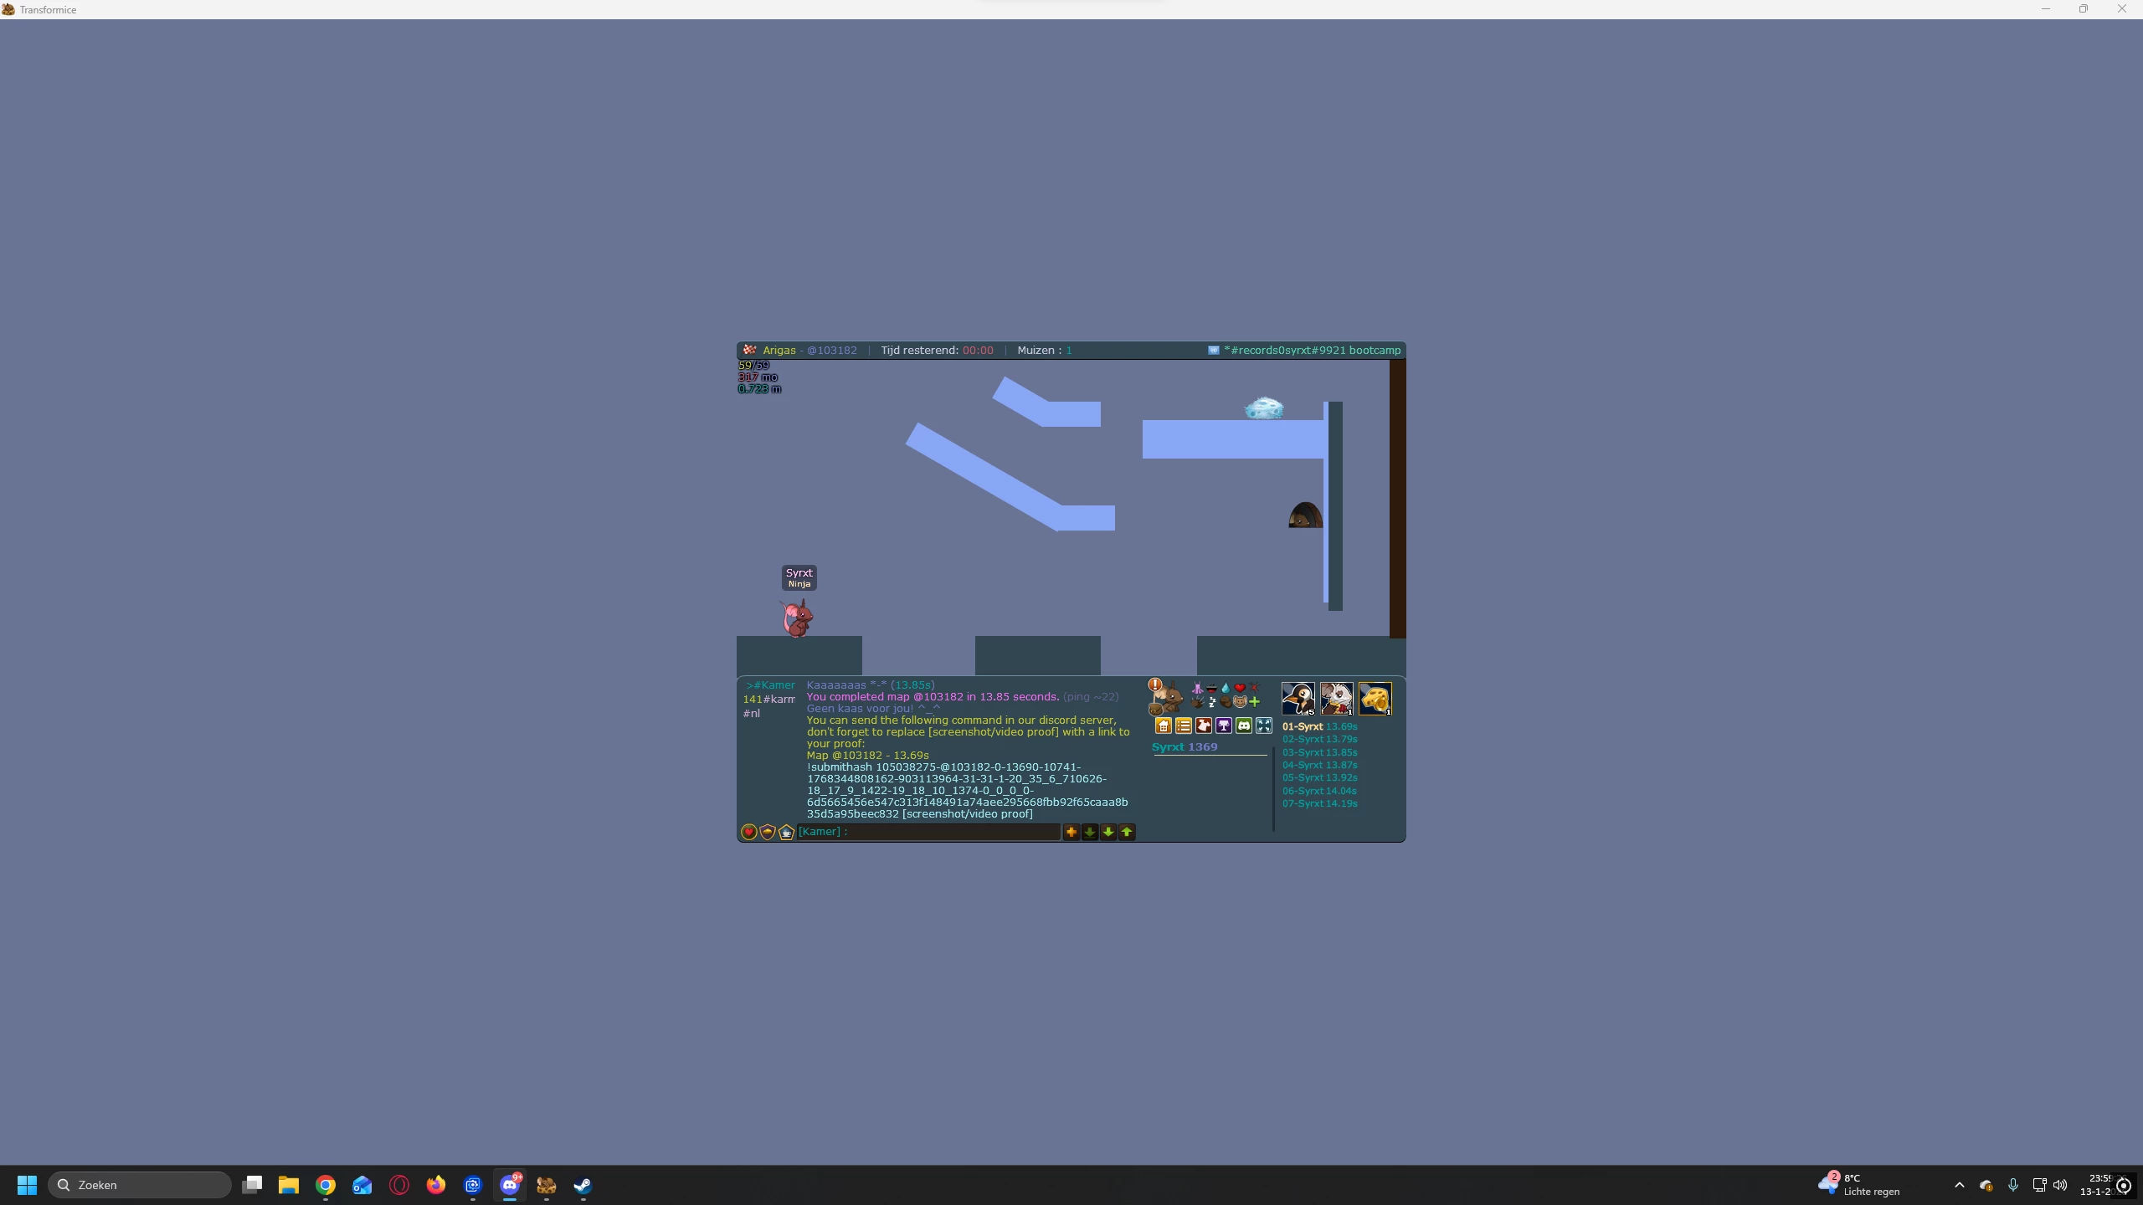Select the white mouse inventory item

[1337, 698]
